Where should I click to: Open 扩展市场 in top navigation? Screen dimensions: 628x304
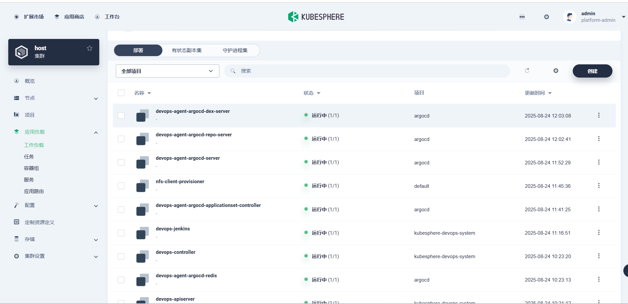click(29, 17)
